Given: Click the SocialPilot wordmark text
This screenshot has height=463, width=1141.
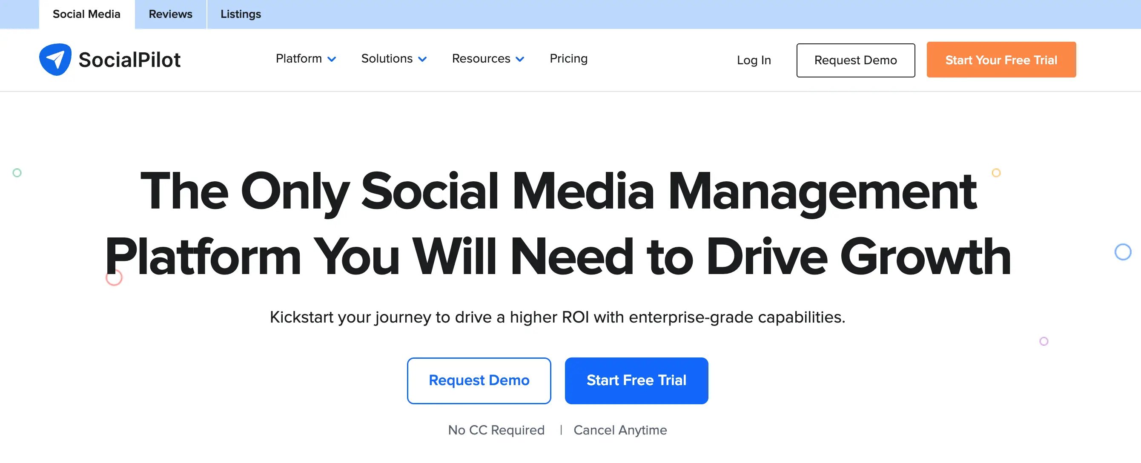Looking at the screenshot, I should (129, 60).
